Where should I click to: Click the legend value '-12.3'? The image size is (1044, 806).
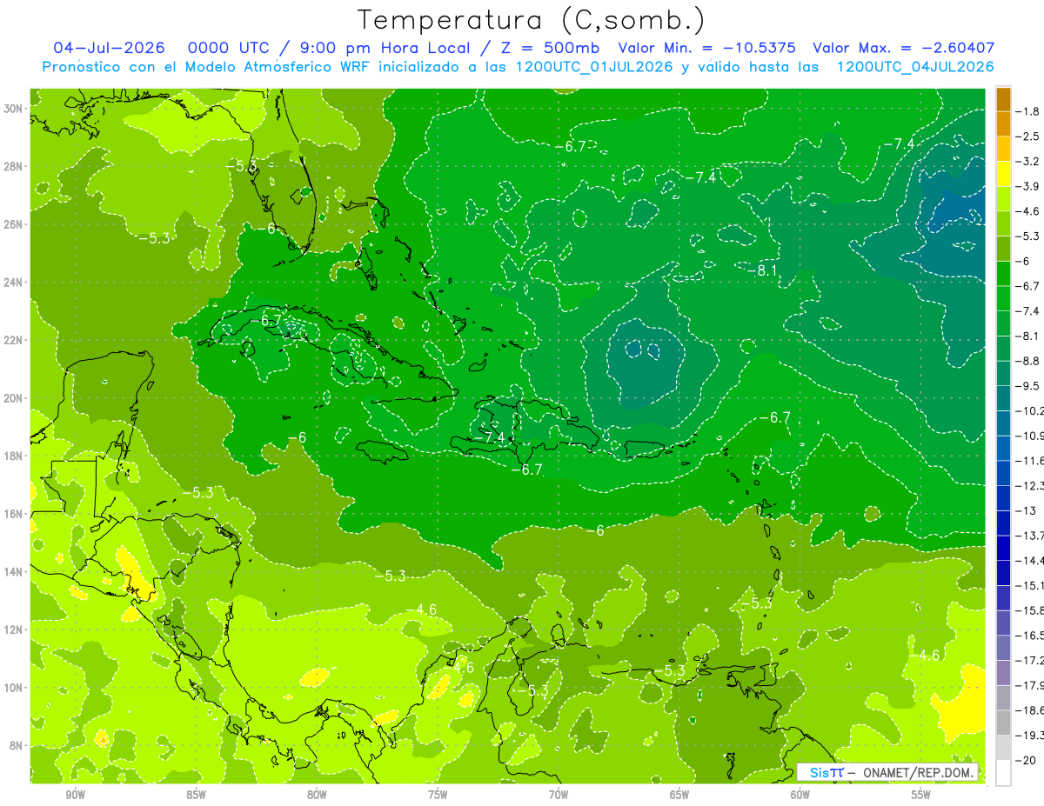coord(1030,485)
